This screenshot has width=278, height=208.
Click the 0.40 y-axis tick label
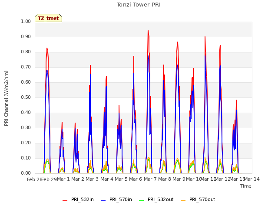pyautogui.click(x=26, y=113)
